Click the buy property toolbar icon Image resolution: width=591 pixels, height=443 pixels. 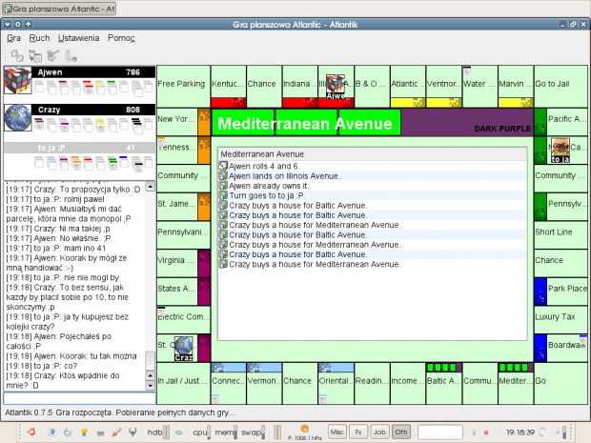(35, 56)
